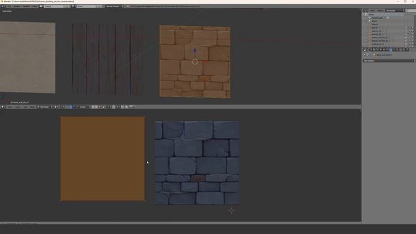
Task: Switch to face select mode
Action: 99,107
